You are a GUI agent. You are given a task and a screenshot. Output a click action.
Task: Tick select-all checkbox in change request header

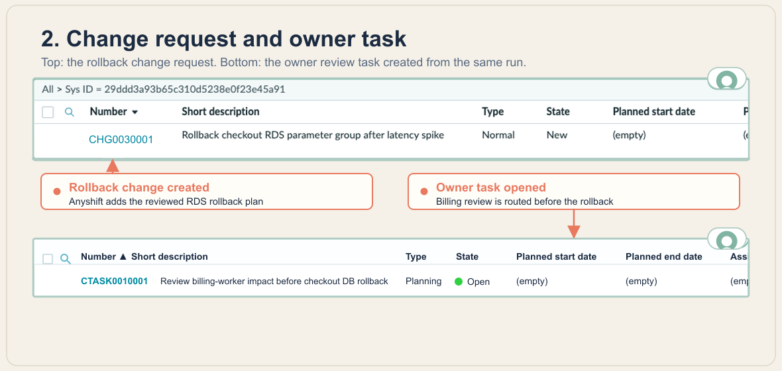coord(48,112)
